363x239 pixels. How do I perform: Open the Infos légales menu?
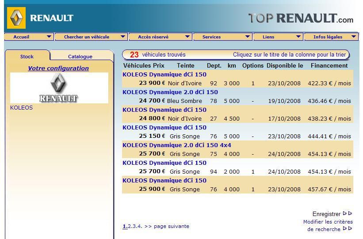coord(331,37)
